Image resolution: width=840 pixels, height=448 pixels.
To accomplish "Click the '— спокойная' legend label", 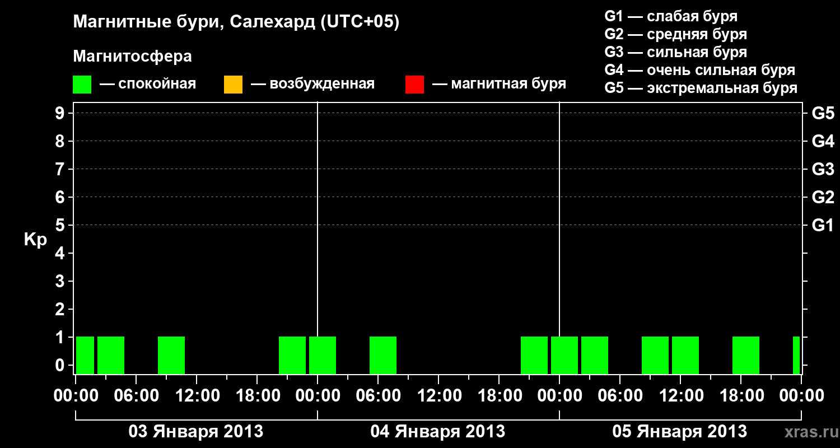I will (x=148, y=84).
